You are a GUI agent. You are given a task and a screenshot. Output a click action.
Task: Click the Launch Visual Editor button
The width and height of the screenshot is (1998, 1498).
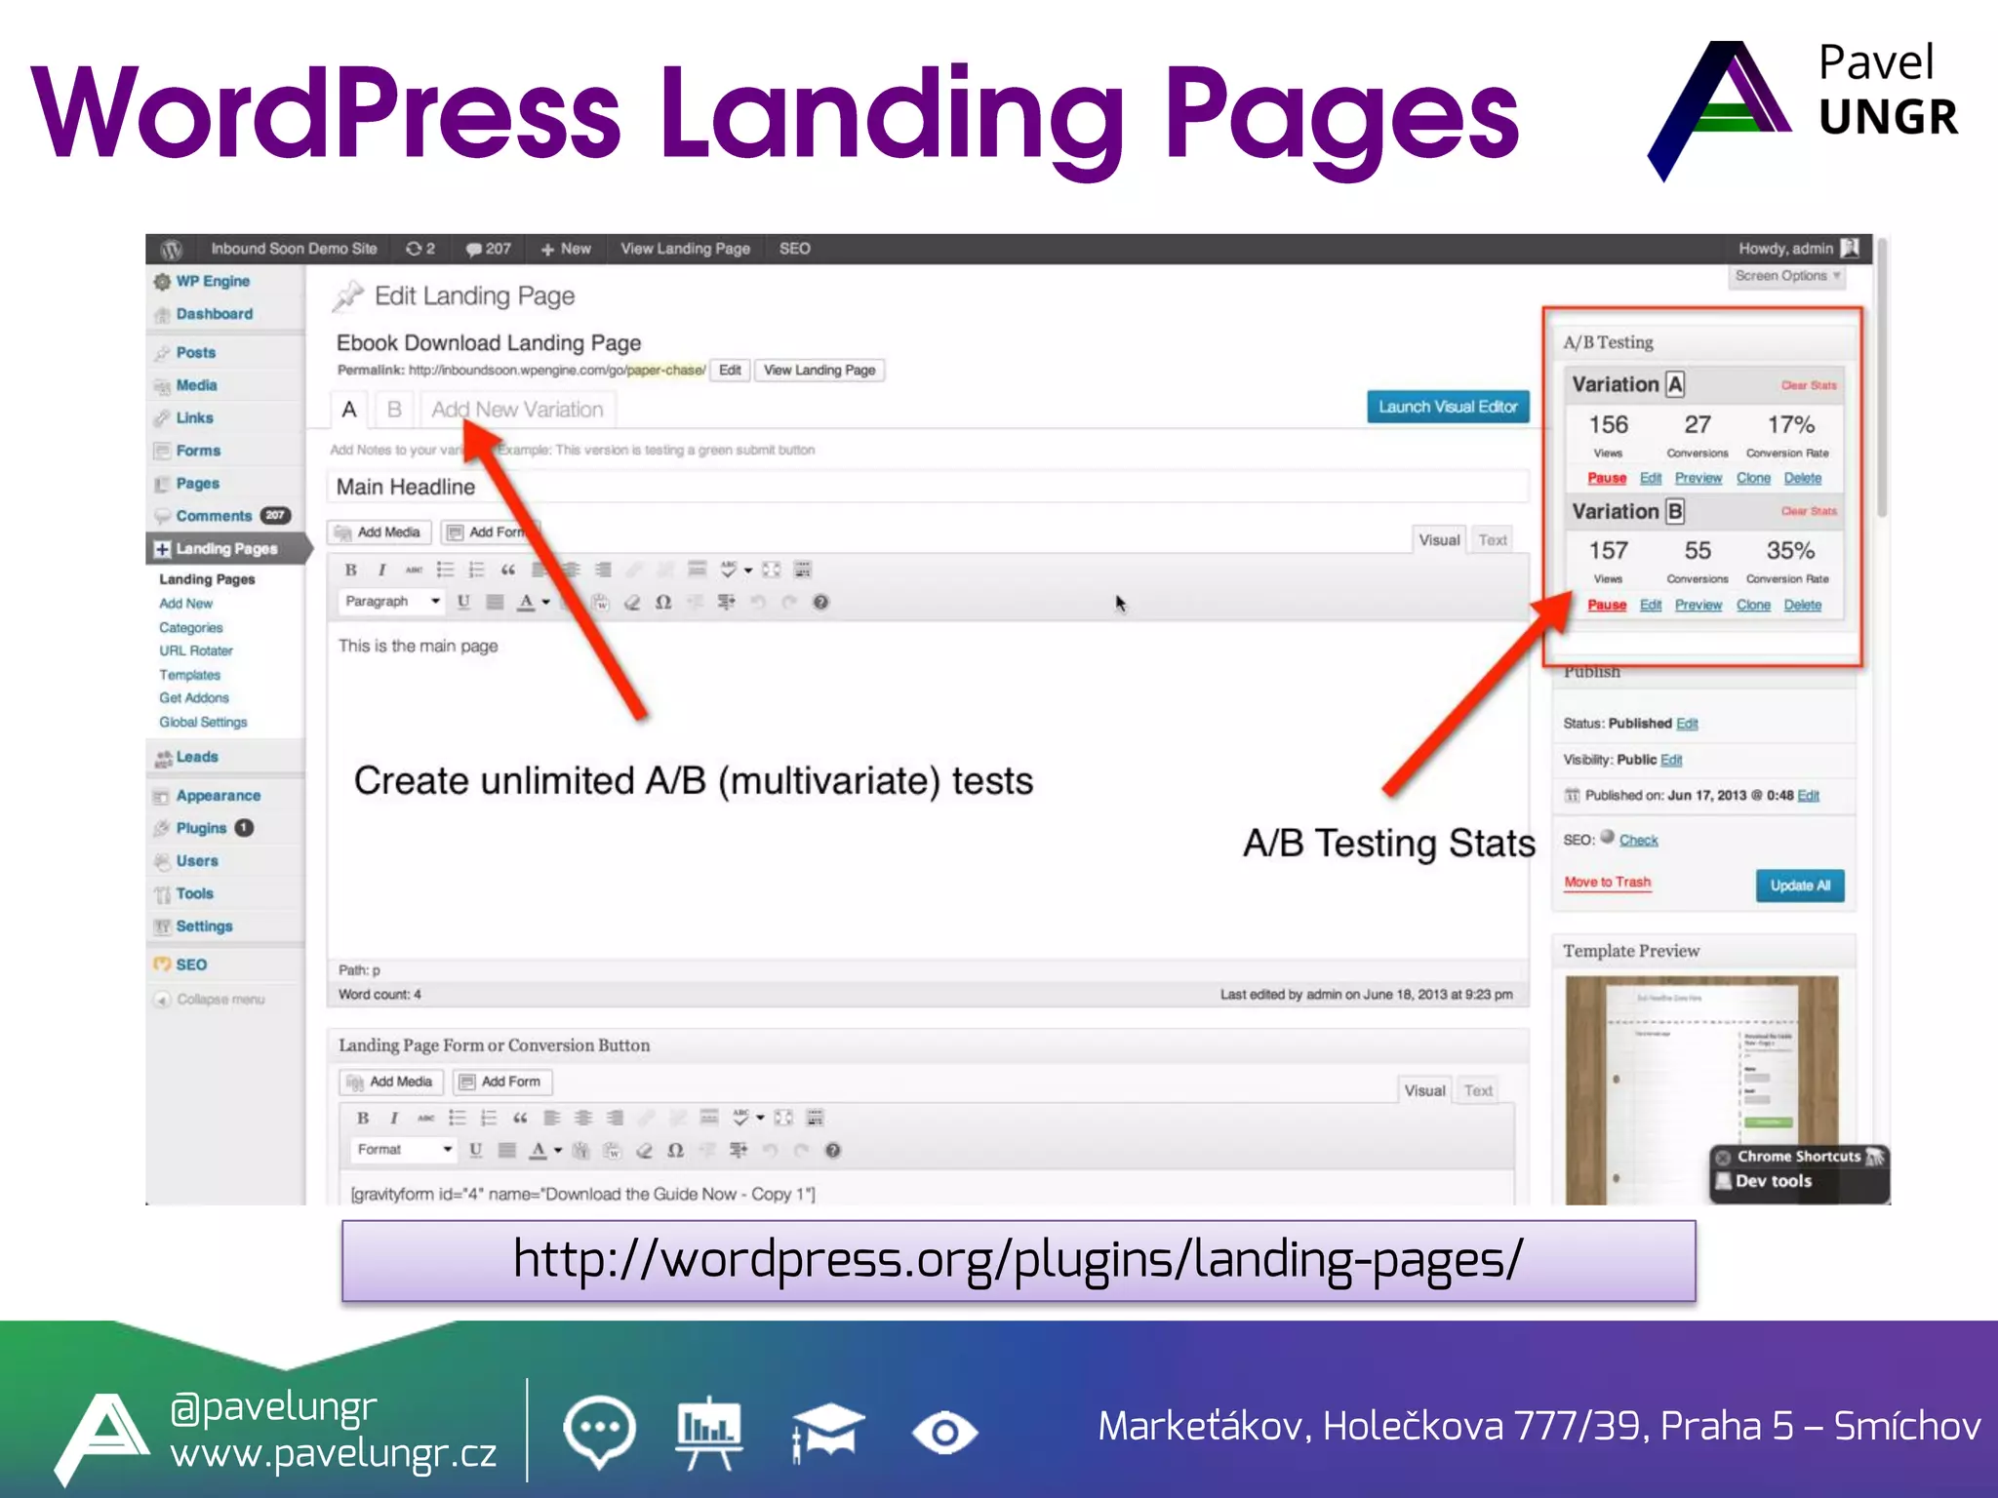[x=1448, y=407]
